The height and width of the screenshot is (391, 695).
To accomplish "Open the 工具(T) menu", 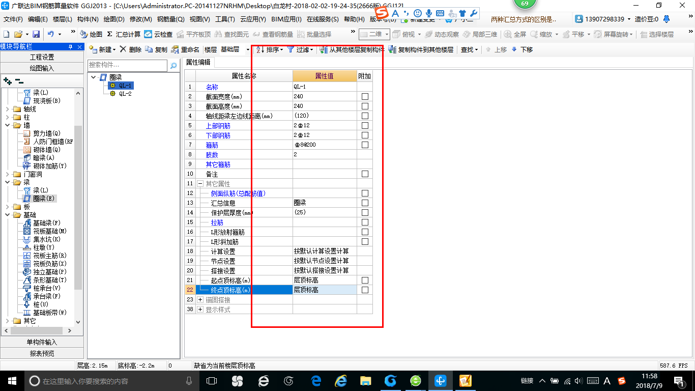I will point(225,19).
